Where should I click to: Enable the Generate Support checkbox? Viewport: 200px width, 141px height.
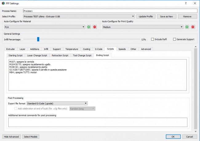(174, 39)
